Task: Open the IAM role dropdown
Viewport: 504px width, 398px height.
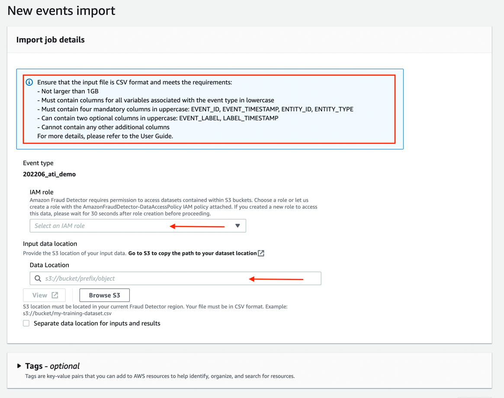Action: [x=138, y=226]
